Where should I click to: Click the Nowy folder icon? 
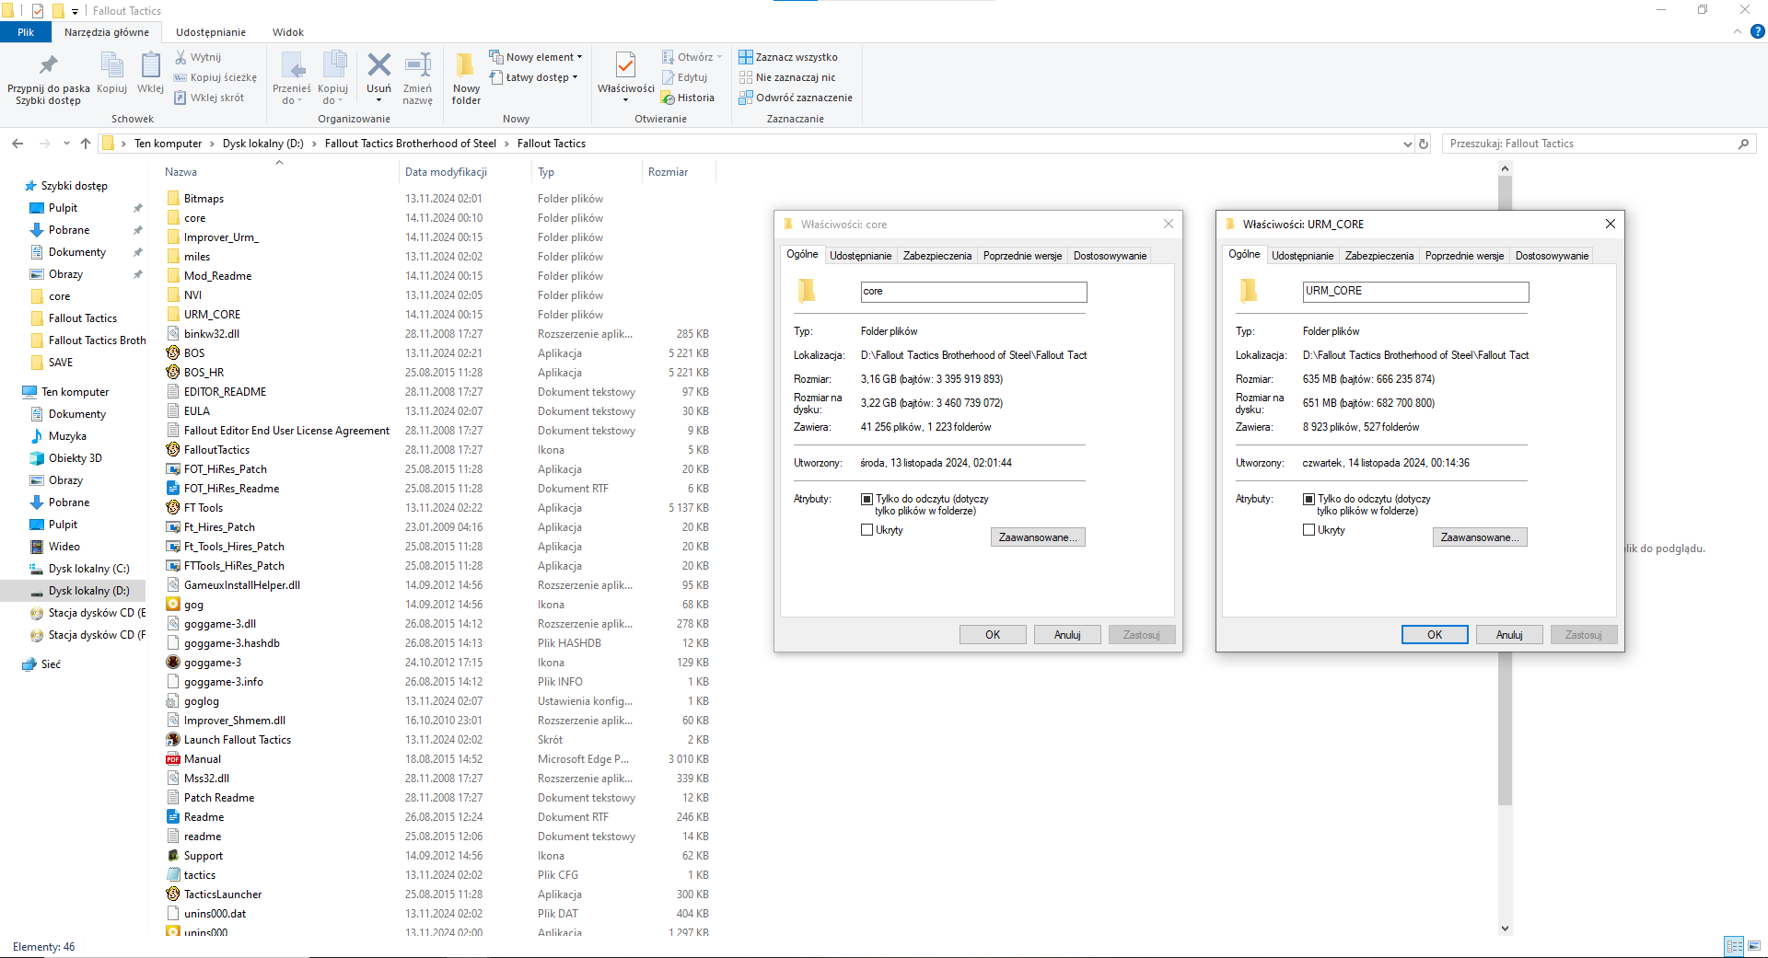pos(466,65)
